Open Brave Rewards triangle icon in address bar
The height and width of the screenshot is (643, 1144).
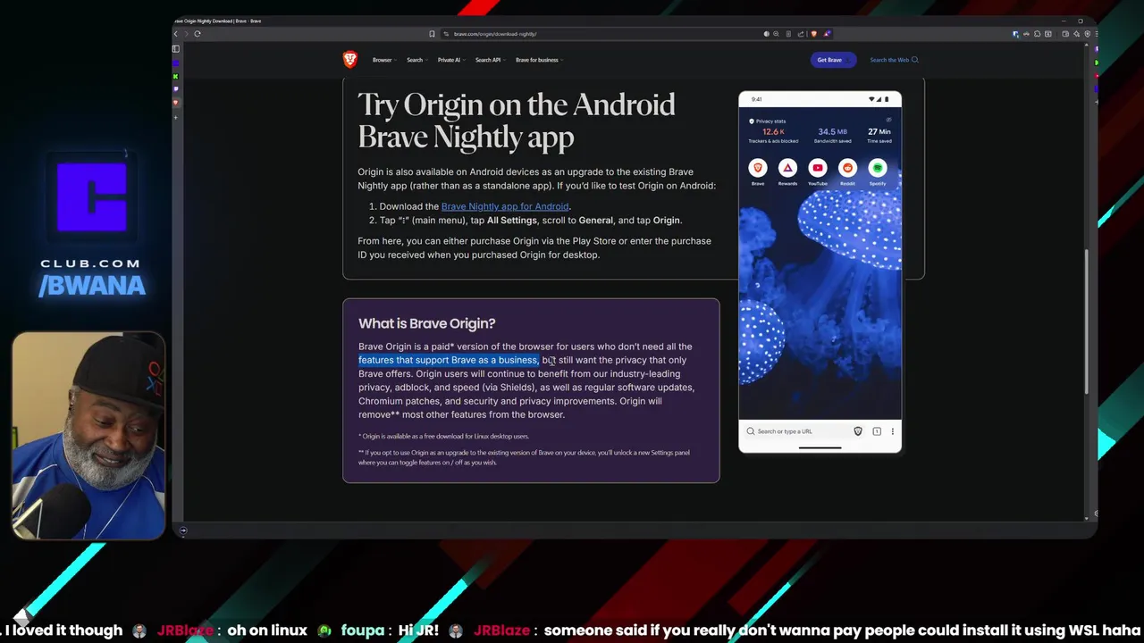(x=827, y=34)
